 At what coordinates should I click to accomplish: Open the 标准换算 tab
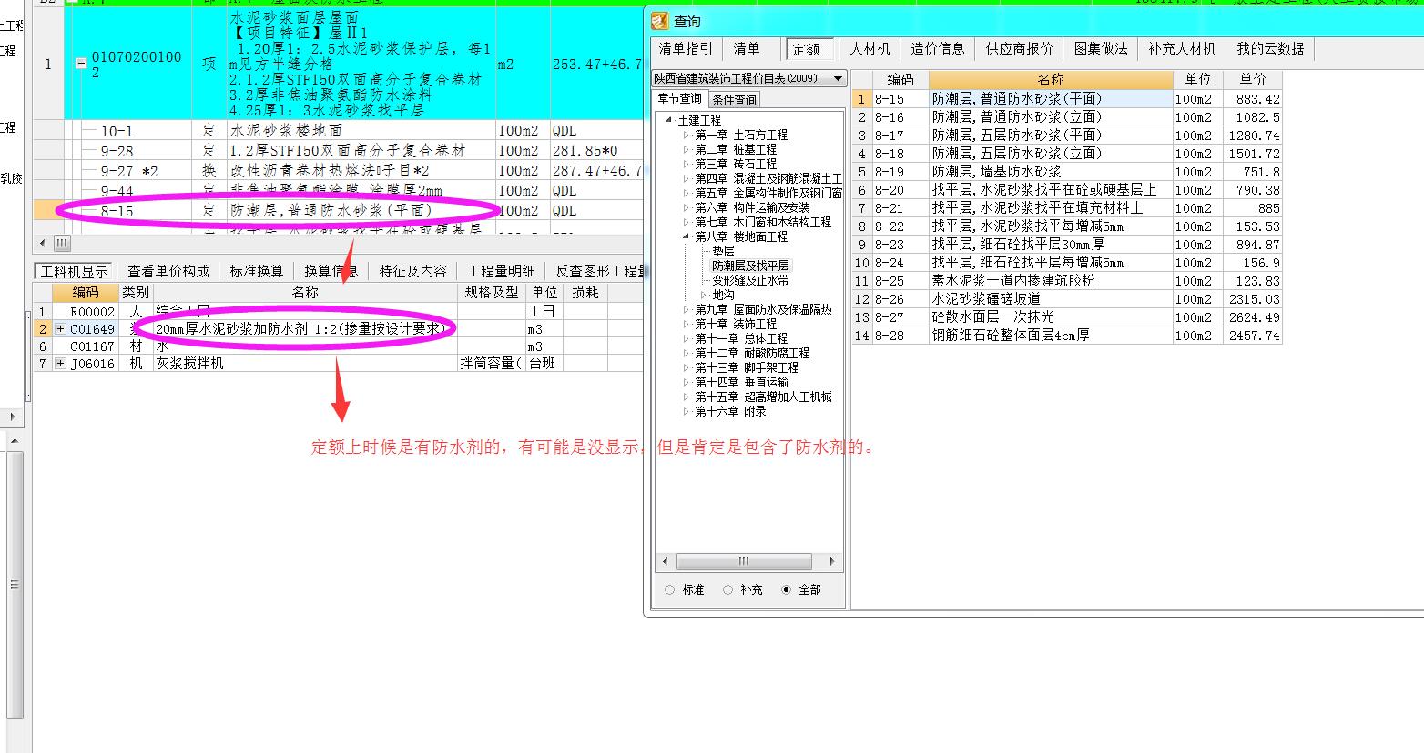pyautogui.click(x=257, y=271)
